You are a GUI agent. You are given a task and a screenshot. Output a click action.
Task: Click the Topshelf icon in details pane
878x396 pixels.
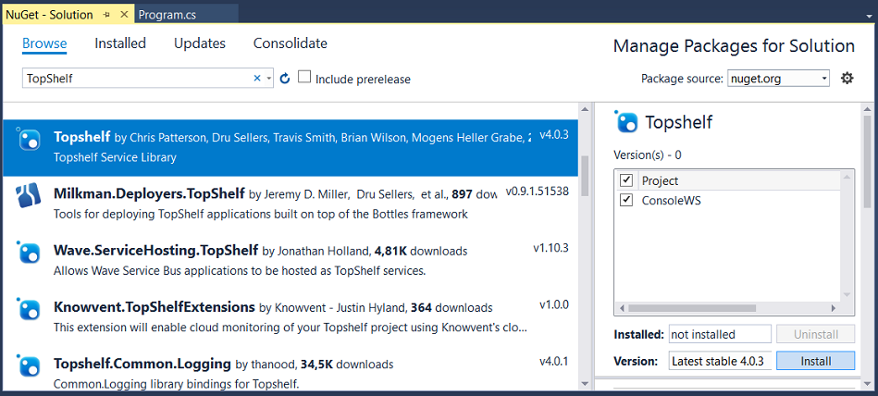(626, 121)
